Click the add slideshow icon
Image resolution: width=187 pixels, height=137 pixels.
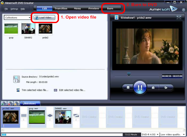4,104
